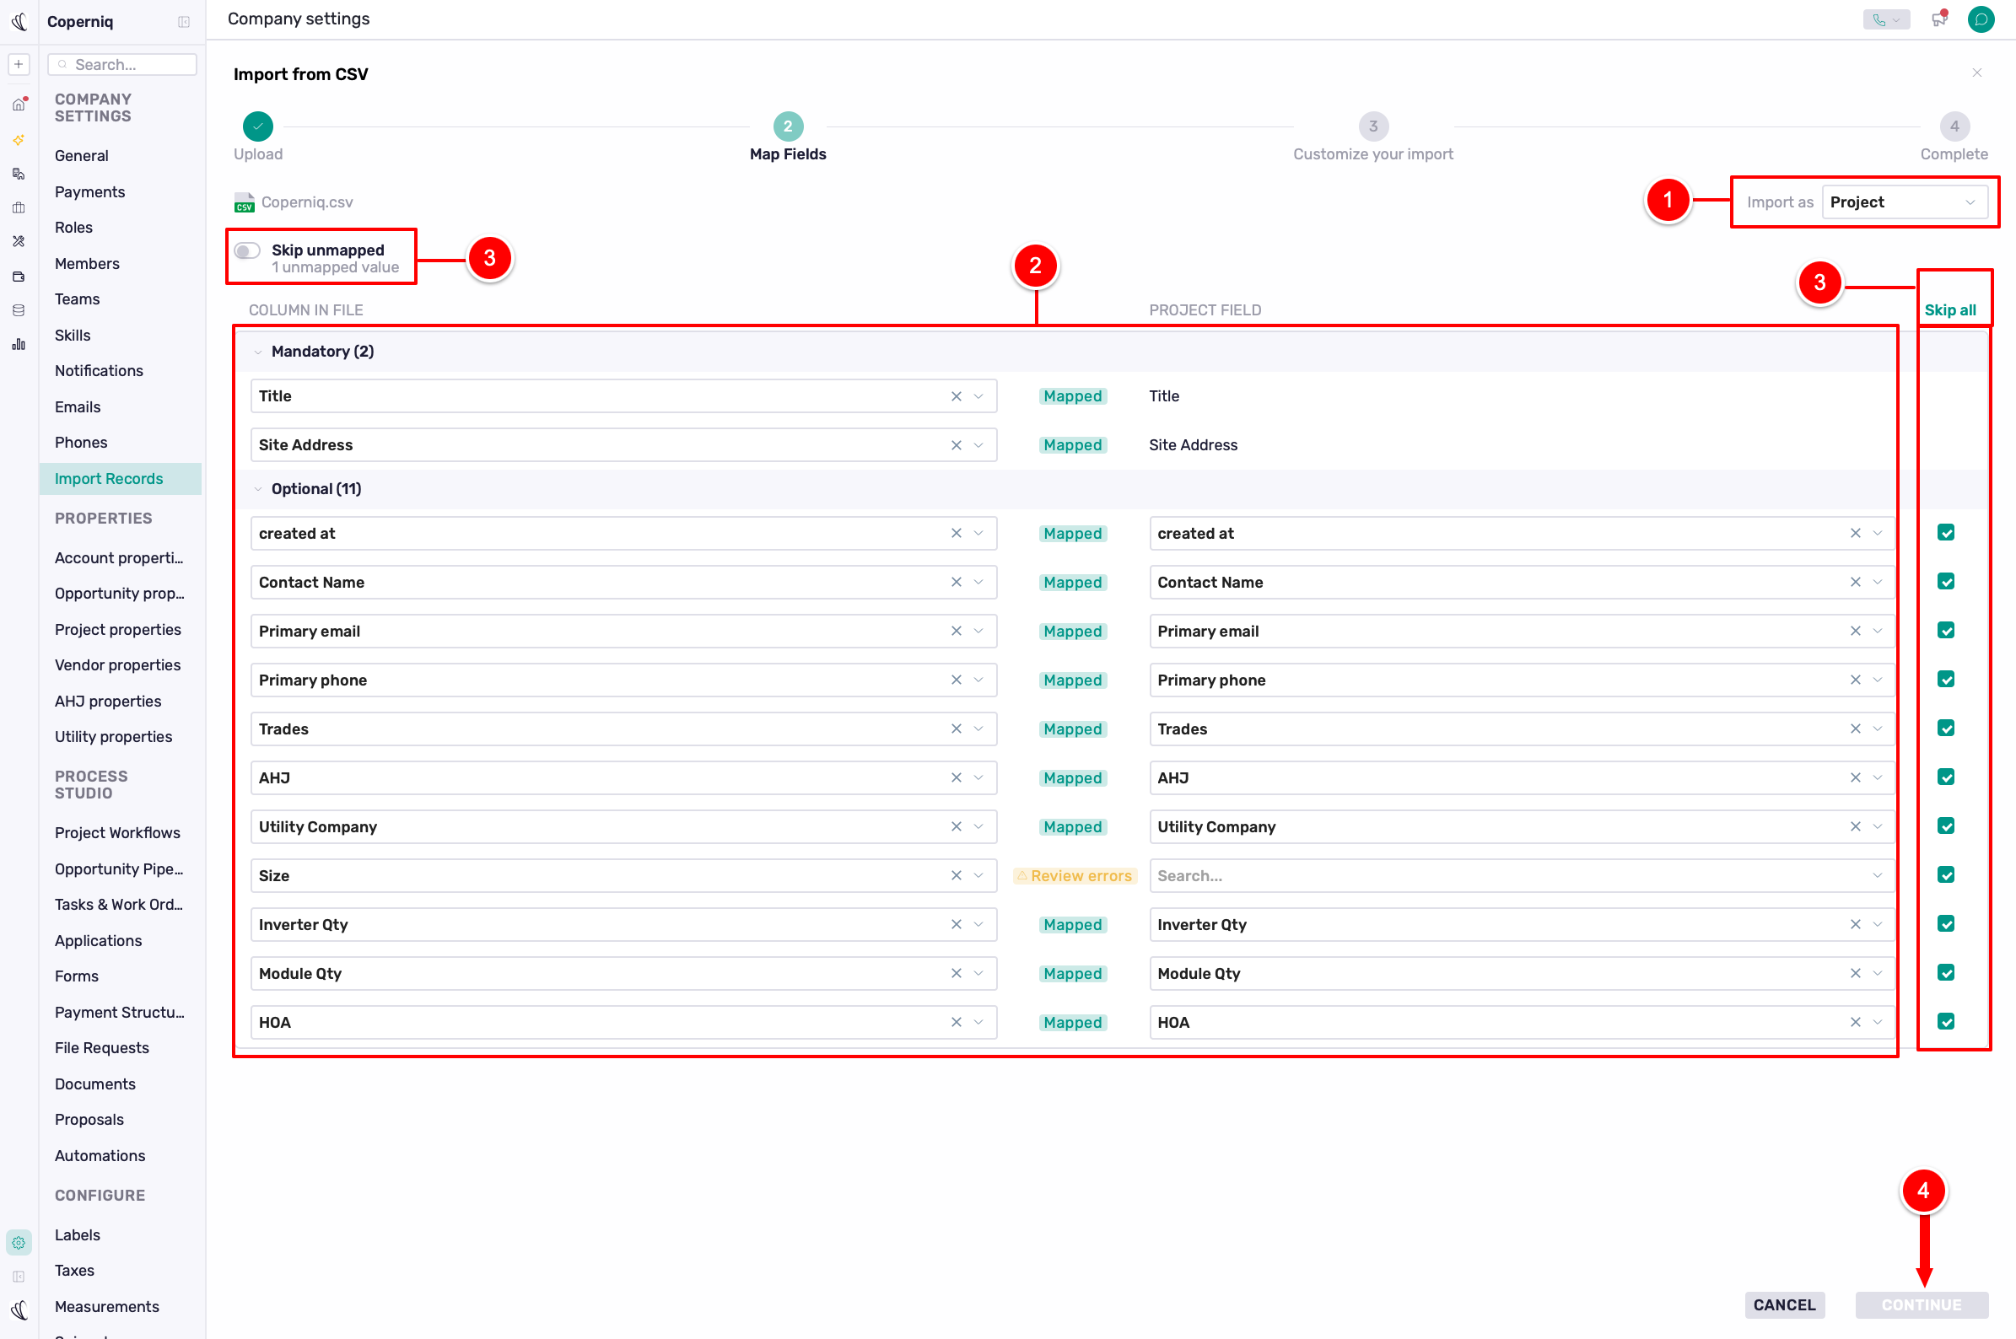Screen dimensions: 2016x1339
Task: Open Project properties in sidebar
Action: (118, 629)
